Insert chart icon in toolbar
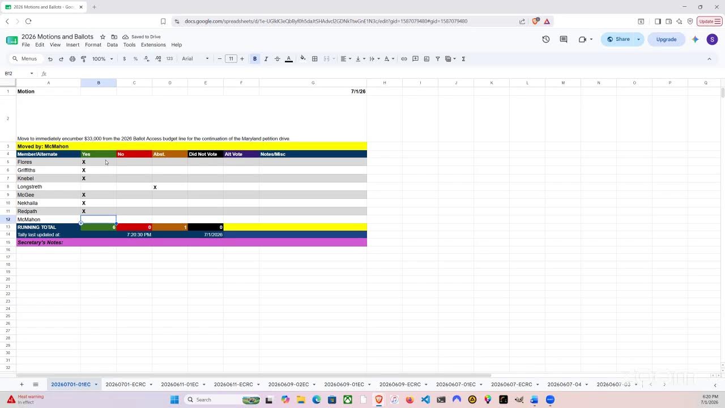This screenshot has width=725, height=408. [x=427, y=59]
